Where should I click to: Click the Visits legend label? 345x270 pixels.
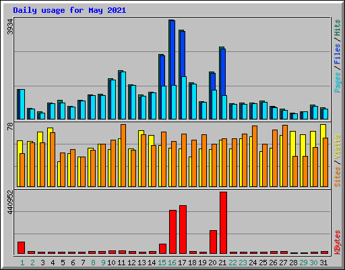pos(337,146)
